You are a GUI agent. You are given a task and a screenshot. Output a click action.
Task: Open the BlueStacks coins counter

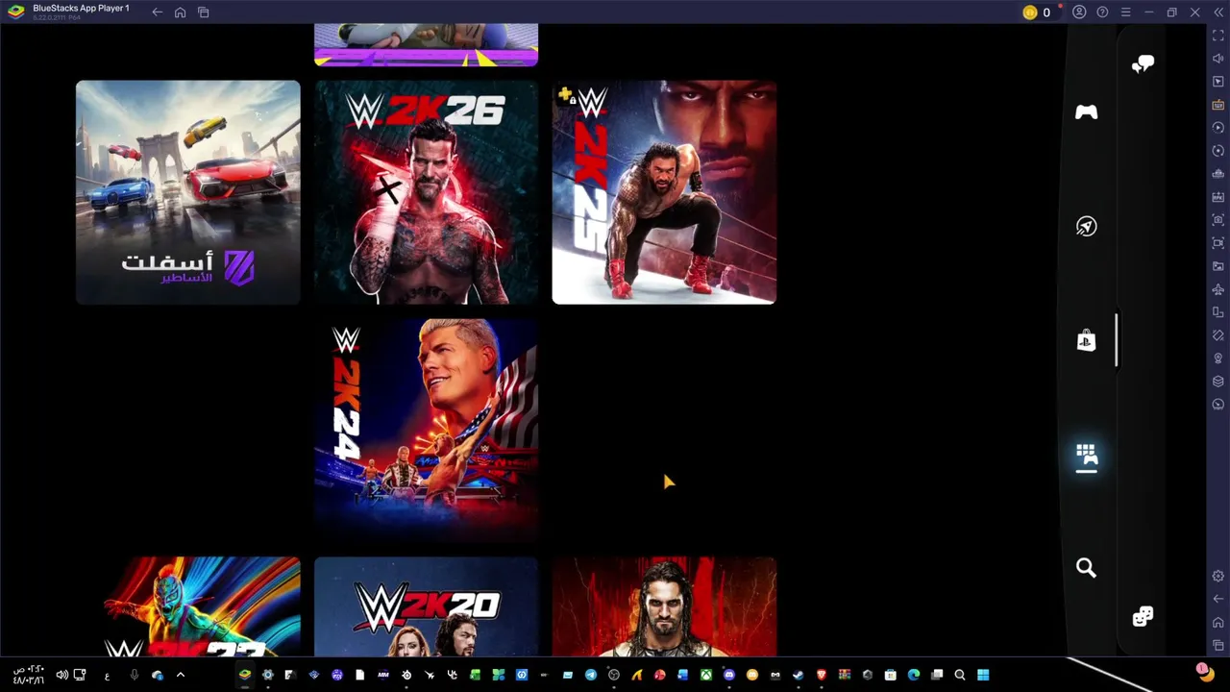(x=1037, y=12)
